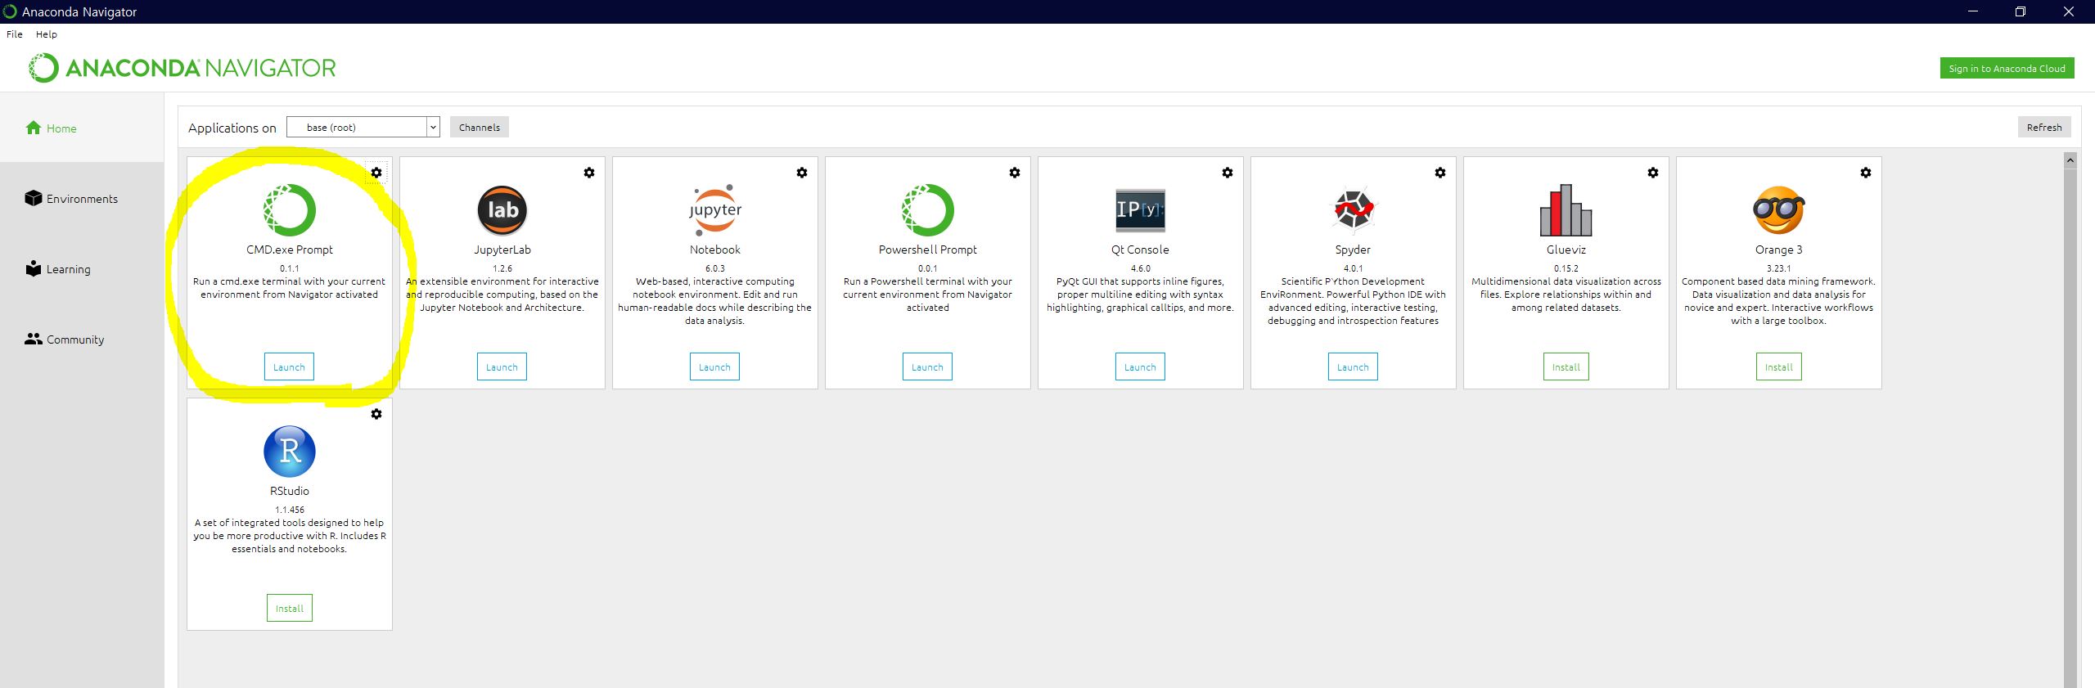Launch Jupyter Notebook
The width and height of the screenshot is (2095, 688).
coord(714,366)
